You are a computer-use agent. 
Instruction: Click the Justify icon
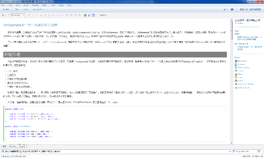pos(79,15)
